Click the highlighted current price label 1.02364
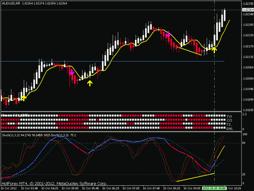 pos(248,10)
